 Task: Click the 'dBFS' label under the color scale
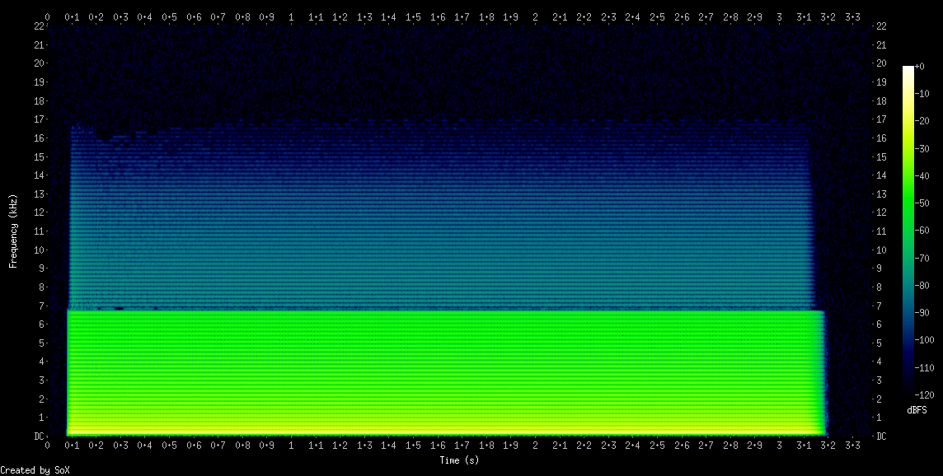917,410
